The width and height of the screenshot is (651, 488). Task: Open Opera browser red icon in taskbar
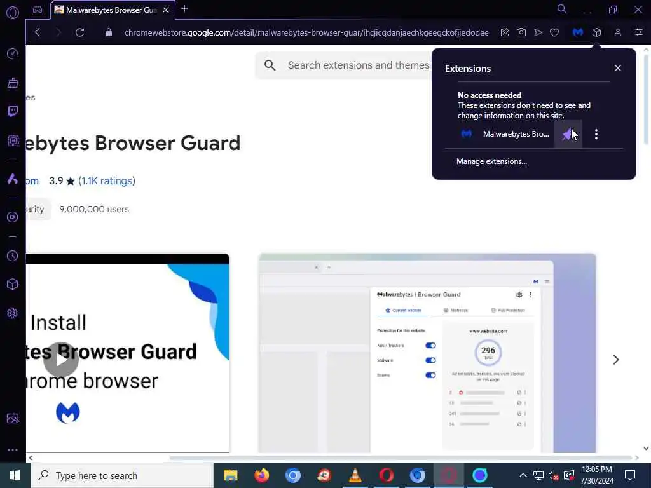point(386,475)
